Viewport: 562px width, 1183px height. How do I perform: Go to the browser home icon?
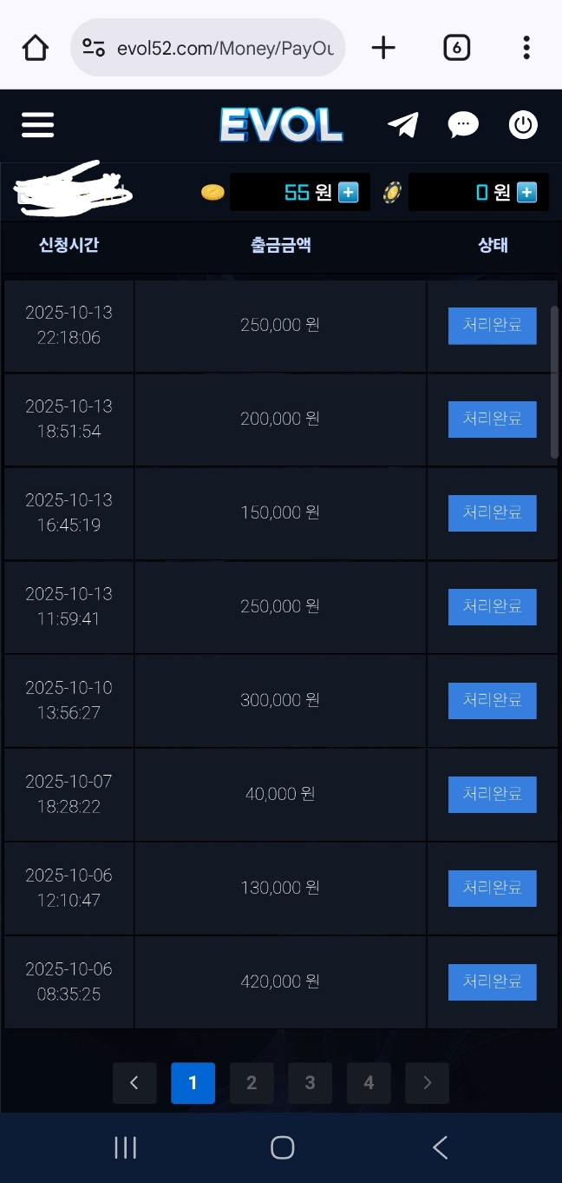click(x=36, y=48)
